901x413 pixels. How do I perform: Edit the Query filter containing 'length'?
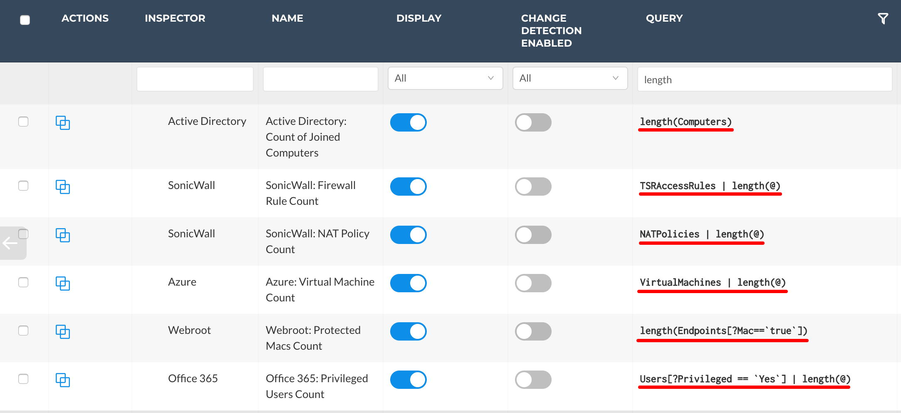point(765,79)
